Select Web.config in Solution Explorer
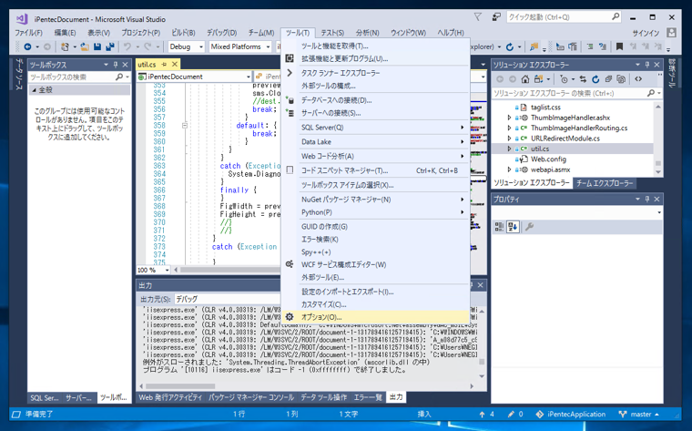This screenshot has height=431, width=692. point(548,159)
